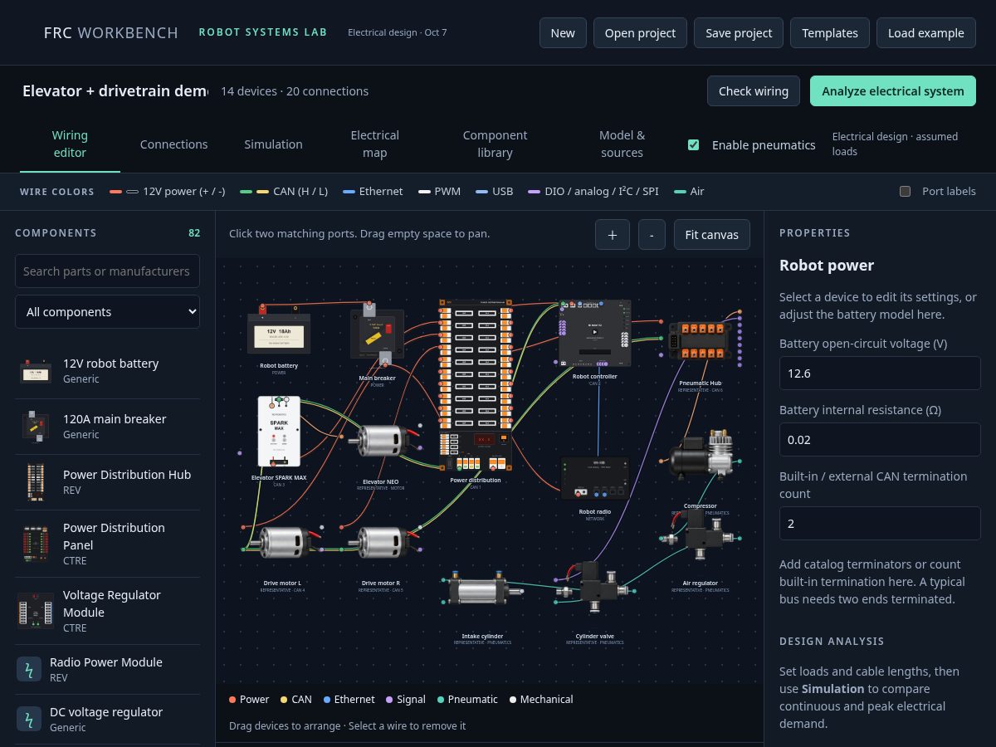Viewport: 996px width, 747px height.
Task: Open the Templates button
Action: point(830,33)
